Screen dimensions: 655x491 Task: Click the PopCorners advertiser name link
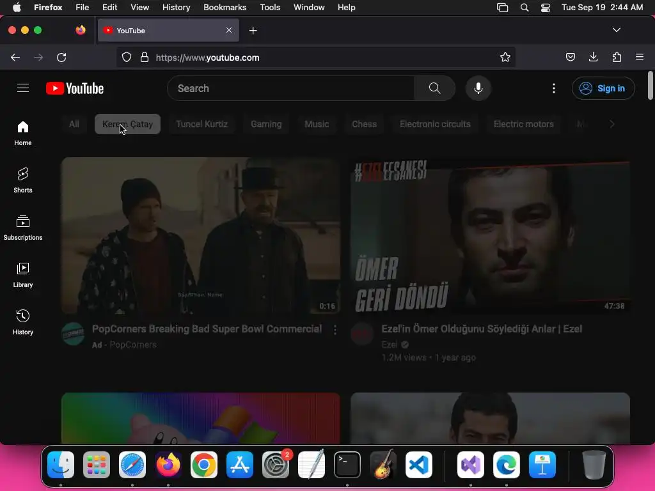133,345
